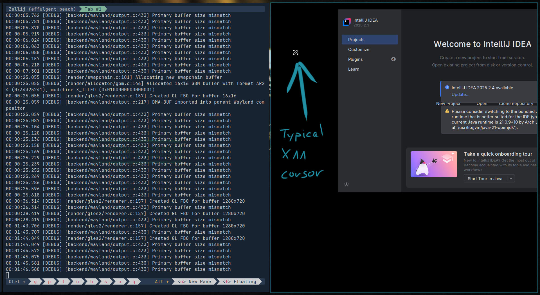Go to the Learn section

[x=354, y=69]
